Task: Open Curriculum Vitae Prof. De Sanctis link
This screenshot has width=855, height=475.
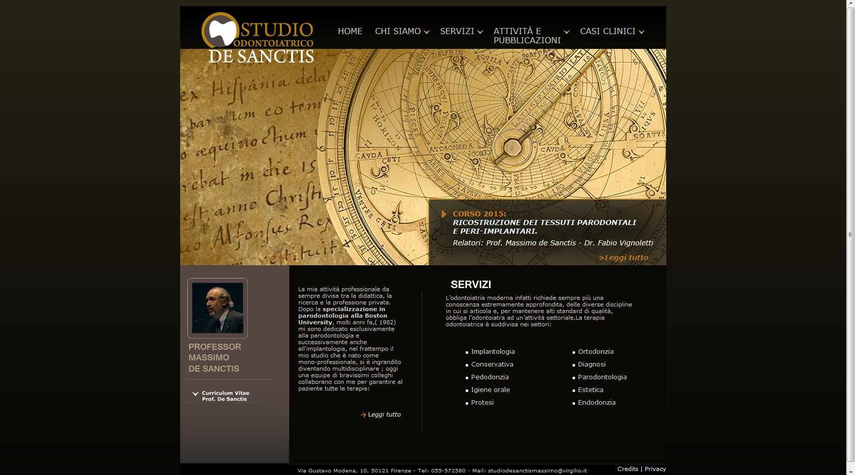Action: coord(225,396)
